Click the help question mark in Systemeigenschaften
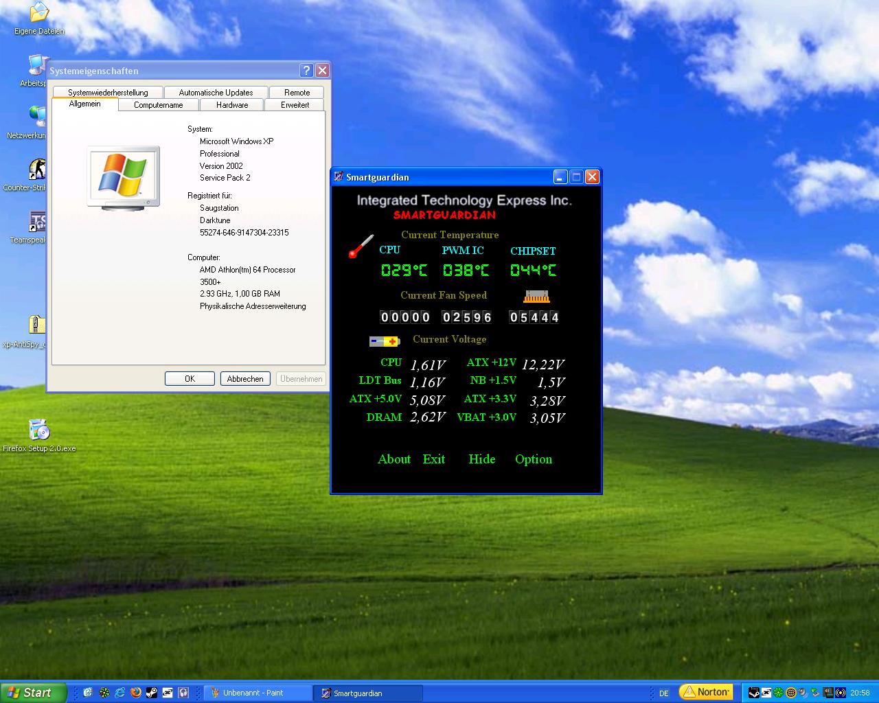This screenshot has height=703, width=879. pos(307,70)
